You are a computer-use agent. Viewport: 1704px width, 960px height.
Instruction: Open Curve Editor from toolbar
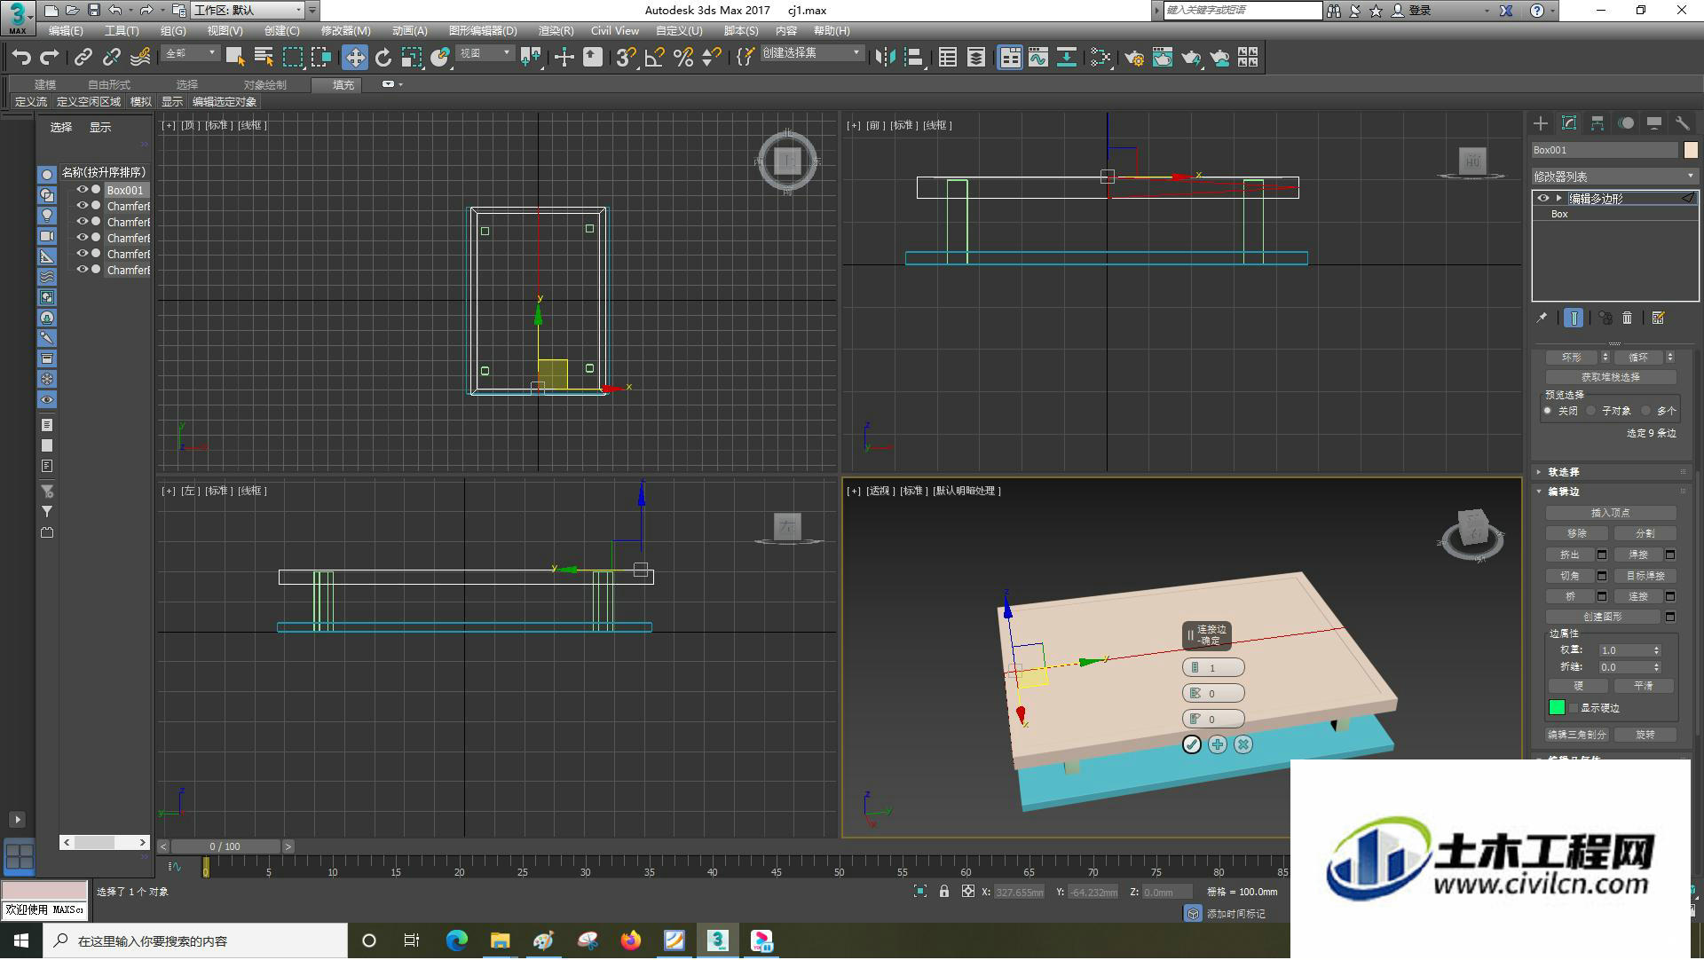[x=1038, y=58]
